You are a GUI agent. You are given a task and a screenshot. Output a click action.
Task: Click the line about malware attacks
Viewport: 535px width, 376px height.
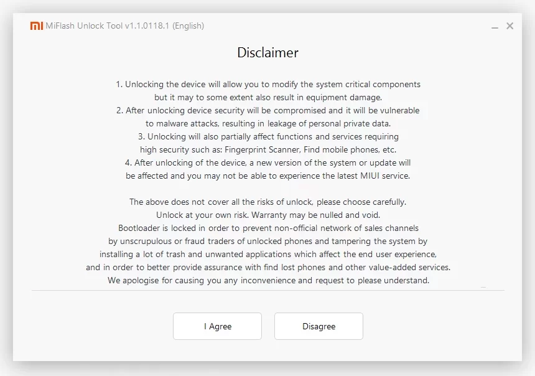267,123
